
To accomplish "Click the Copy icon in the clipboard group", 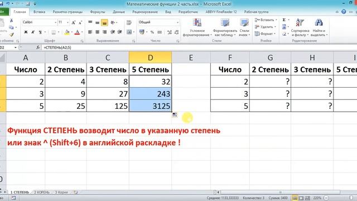I will tap(11, 27).
